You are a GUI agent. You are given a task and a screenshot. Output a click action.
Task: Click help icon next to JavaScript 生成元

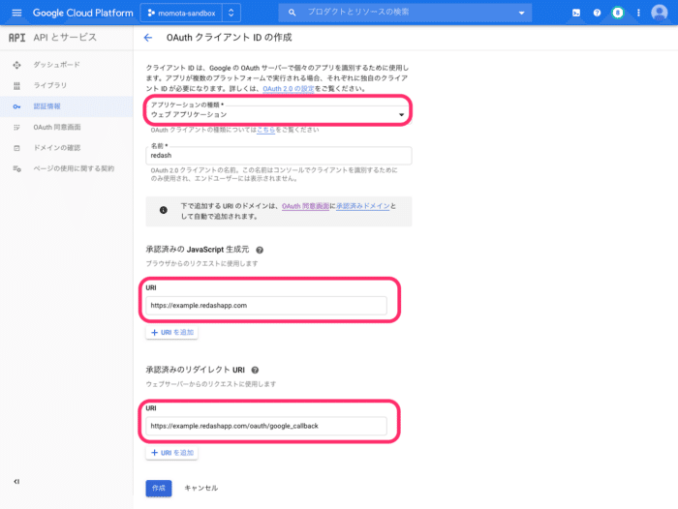(x=260, y=250)
